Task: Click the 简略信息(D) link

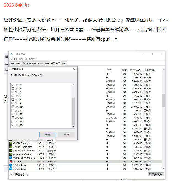Action: (21, 175)
